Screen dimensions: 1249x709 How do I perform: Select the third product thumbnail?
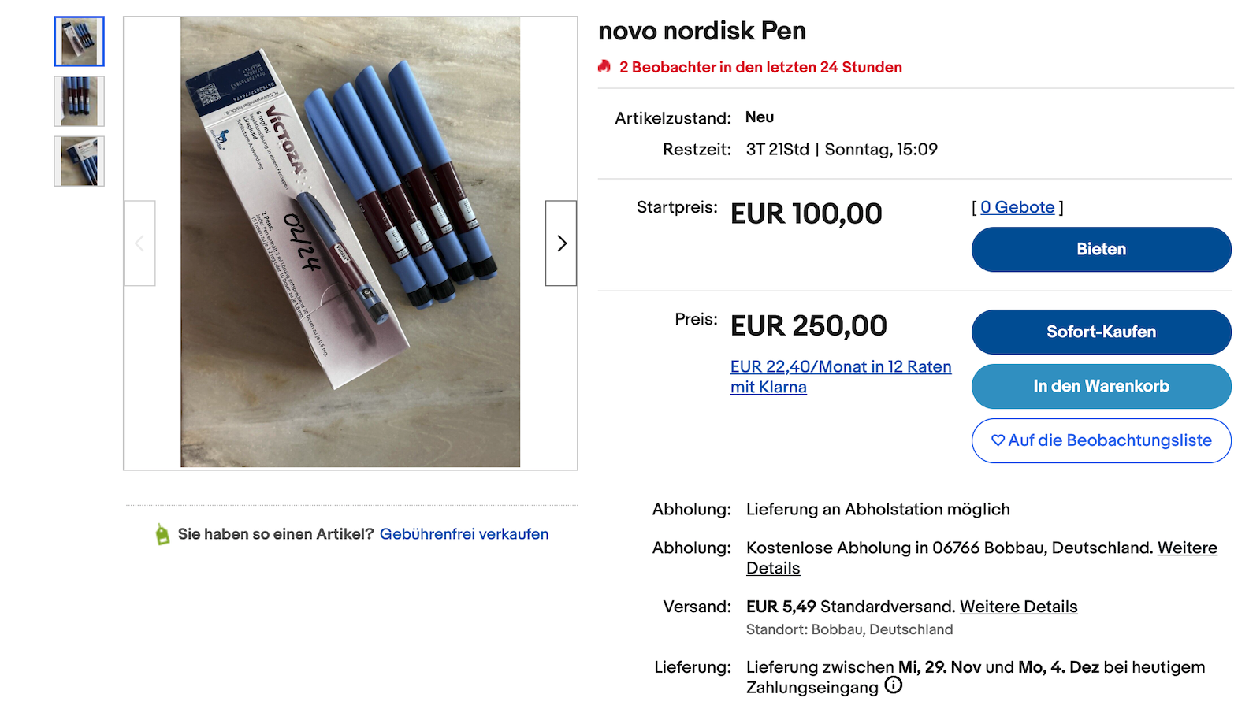79,161
